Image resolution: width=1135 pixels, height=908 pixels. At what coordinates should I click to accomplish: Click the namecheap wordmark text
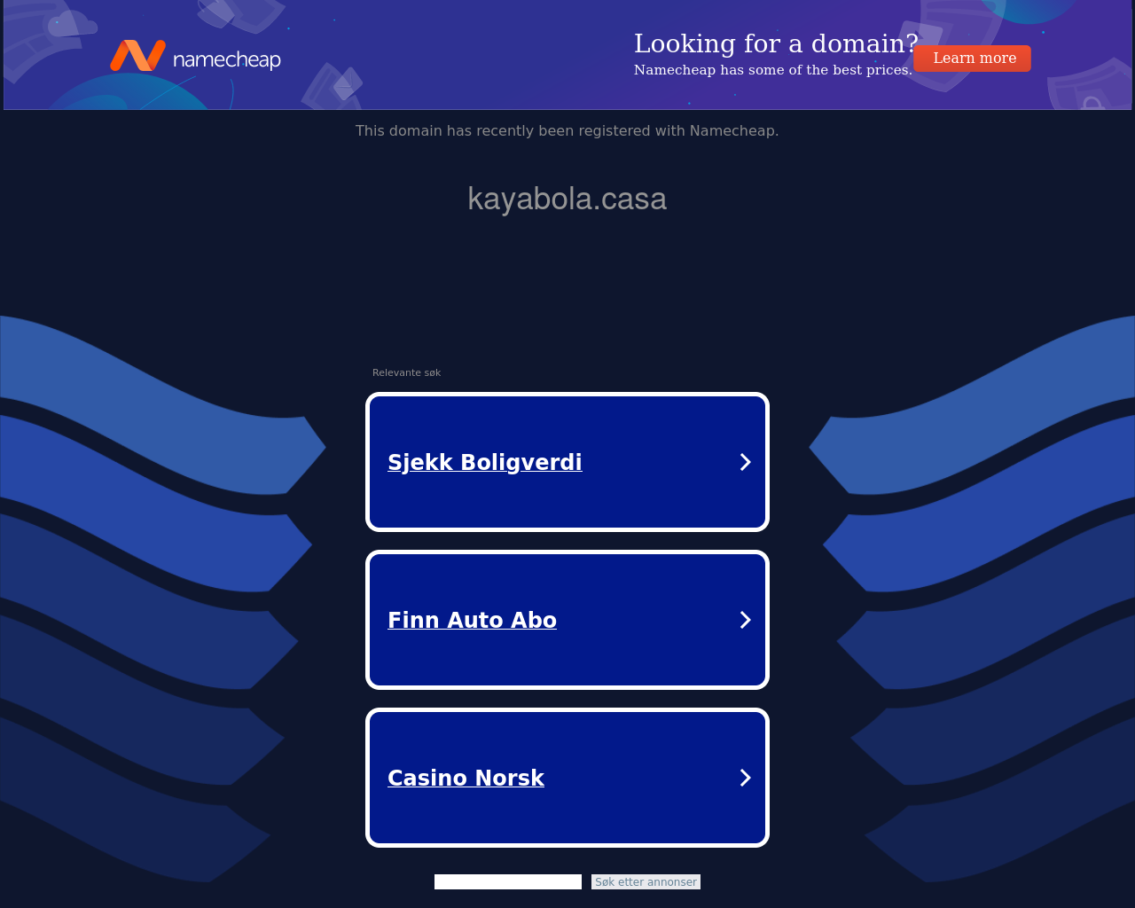pos(227,59)
